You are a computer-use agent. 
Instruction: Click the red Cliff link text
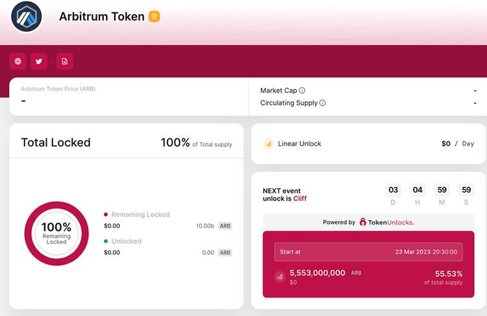tap(299, 199)
